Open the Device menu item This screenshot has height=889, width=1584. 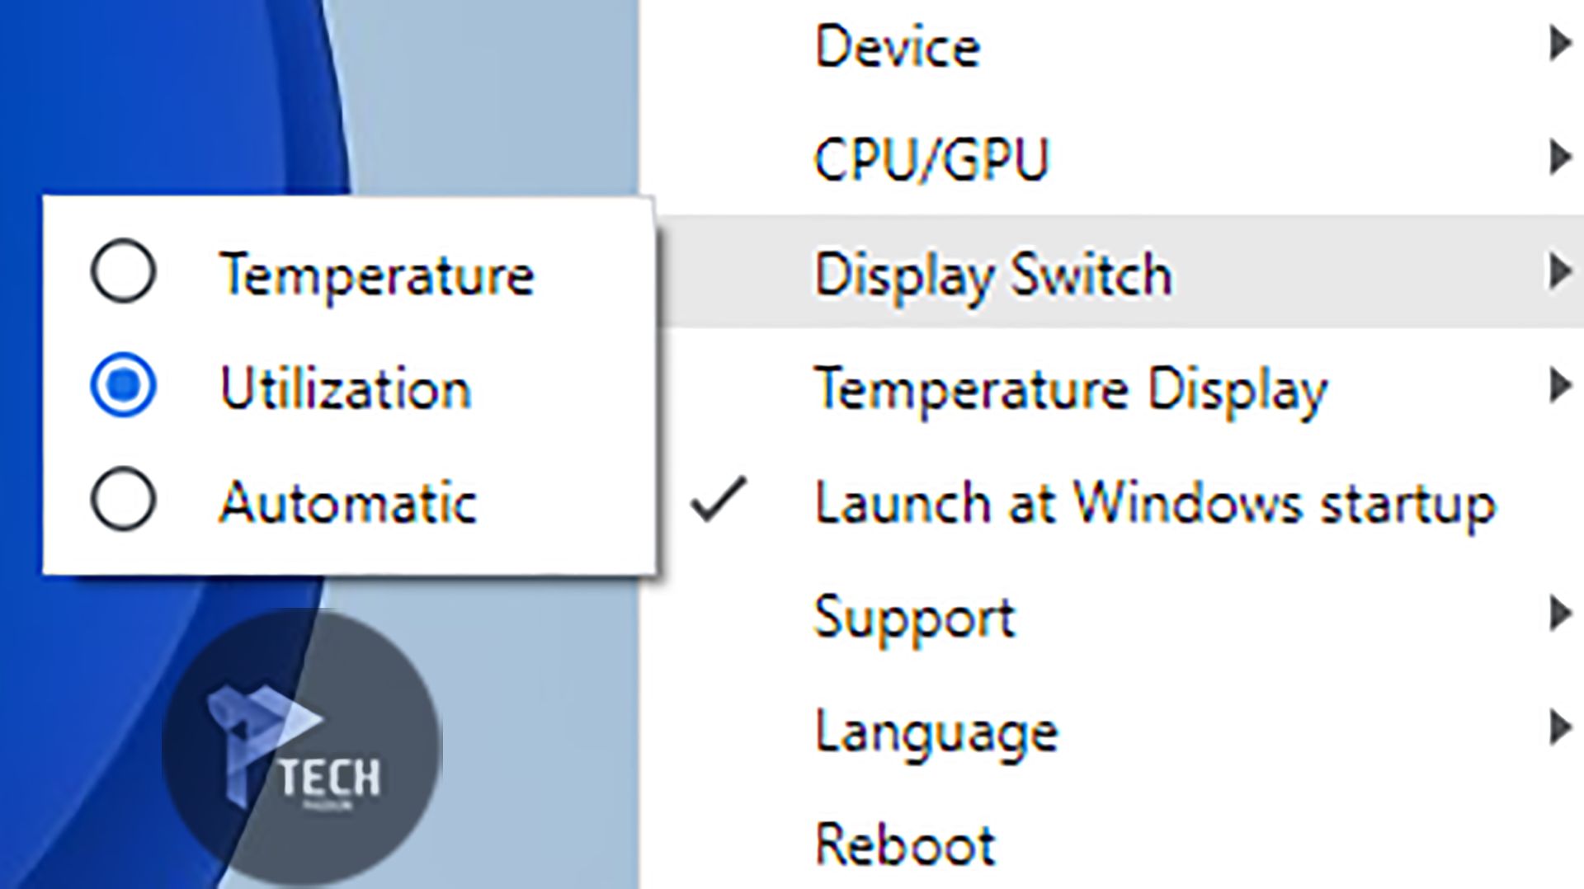click(x=898, y=46)
